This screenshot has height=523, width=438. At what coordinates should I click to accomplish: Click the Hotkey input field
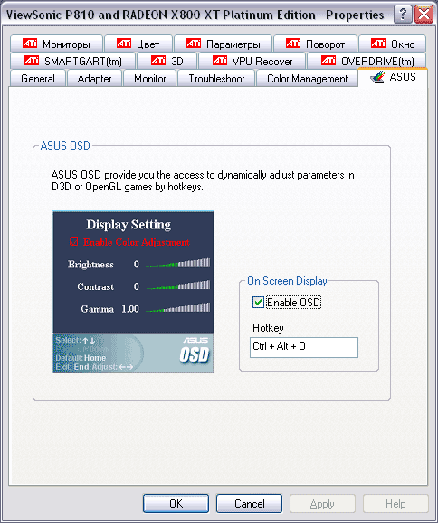click(304, 347)
